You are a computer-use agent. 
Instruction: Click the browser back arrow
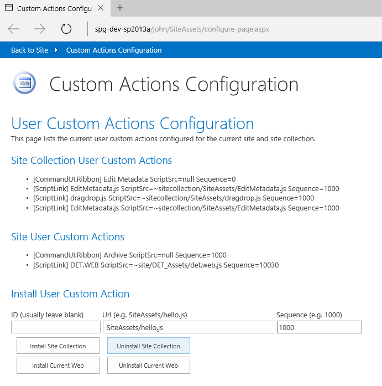coord(14,29)
